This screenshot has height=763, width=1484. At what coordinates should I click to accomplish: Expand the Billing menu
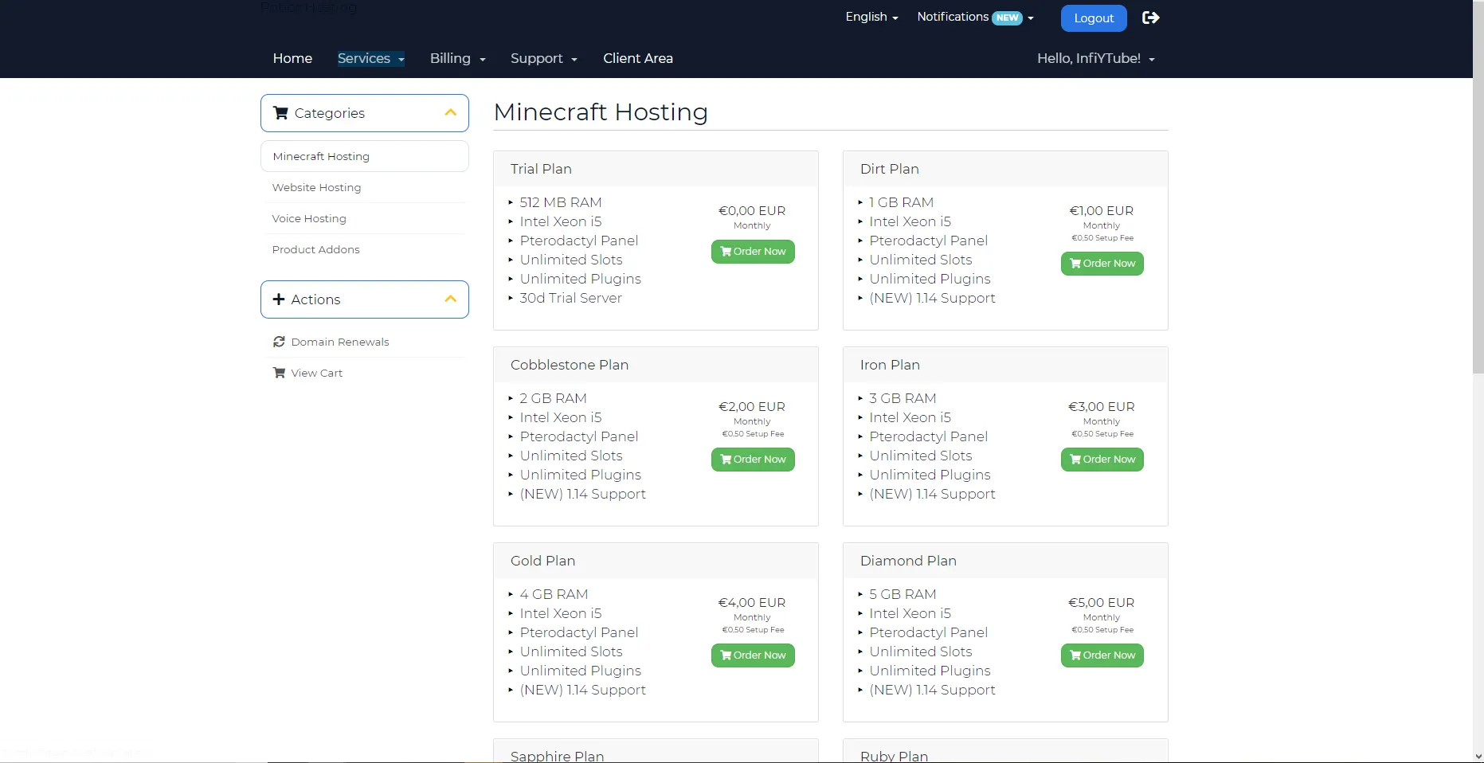click(457, 58)
